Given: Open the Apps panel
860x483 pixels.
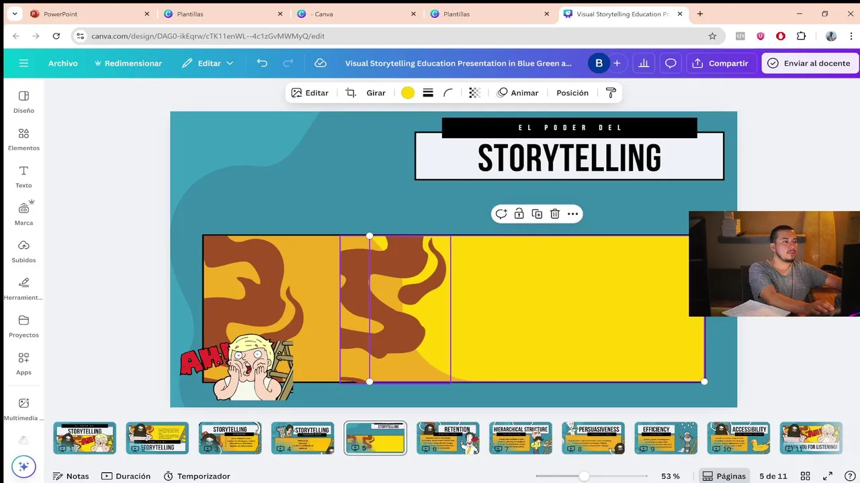Looking at the screenshot, I should pyautogui.click(x=24, y=364).
